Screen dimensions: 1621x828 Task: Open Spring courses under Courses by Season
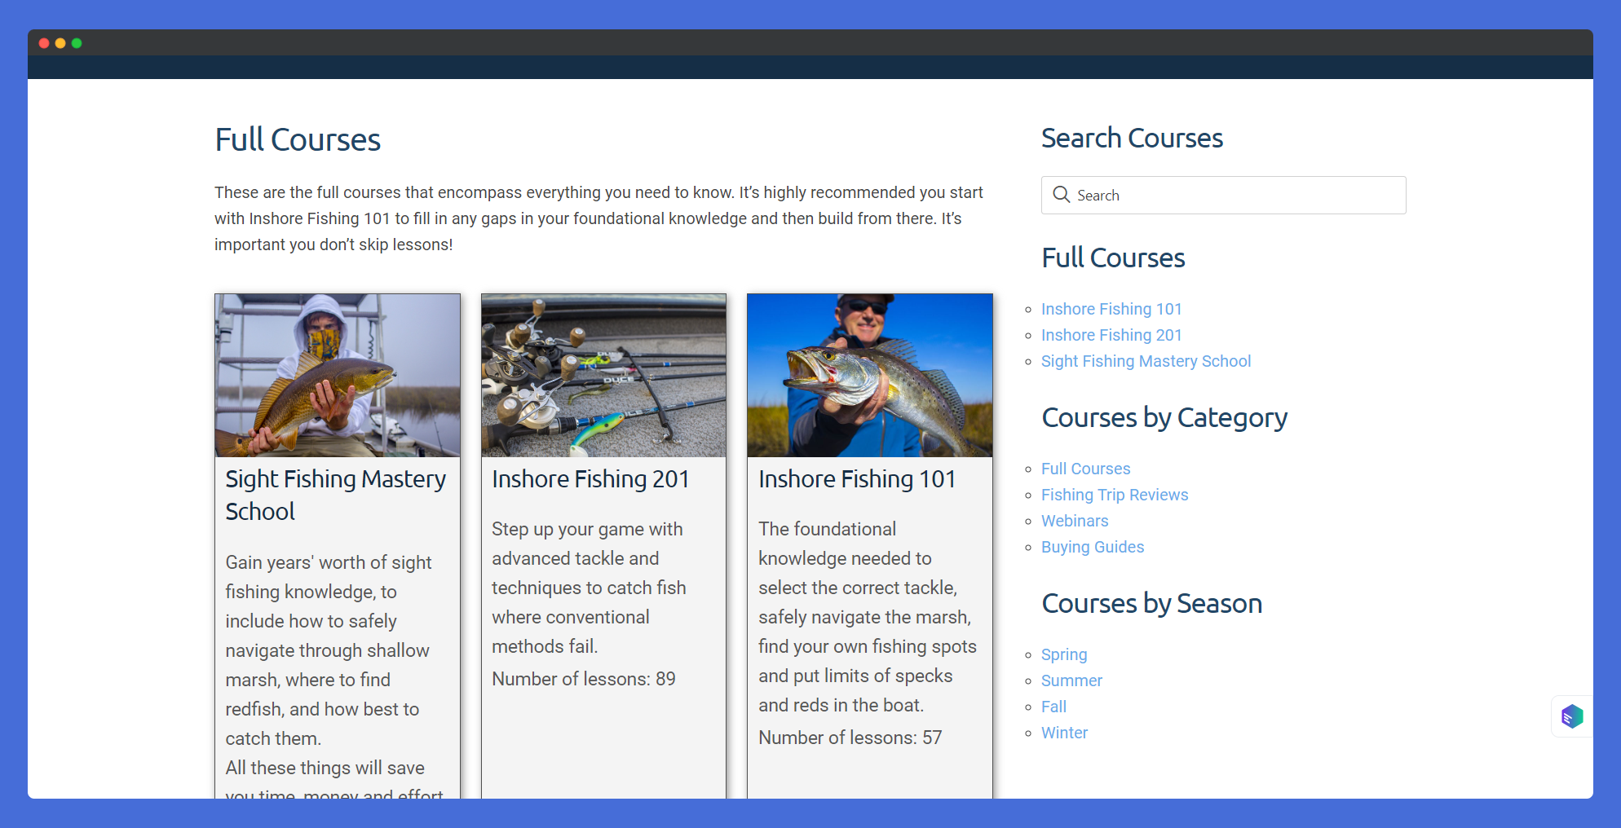(1063, 654)
